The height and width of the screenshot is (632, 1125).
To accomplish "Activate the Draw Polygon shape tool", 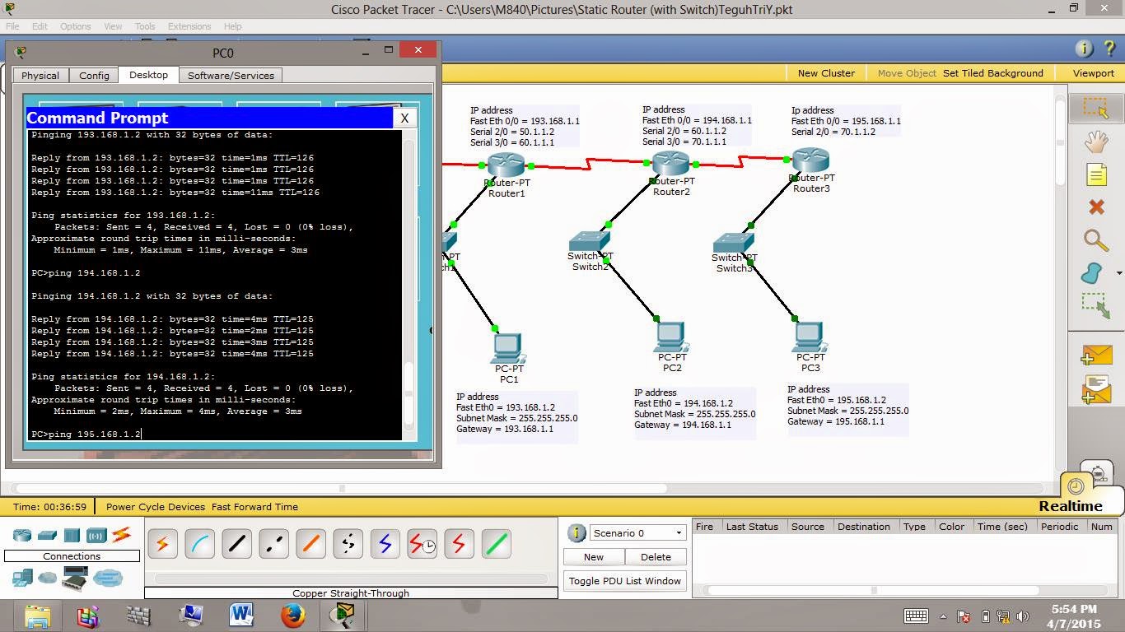I will 1093,273.
